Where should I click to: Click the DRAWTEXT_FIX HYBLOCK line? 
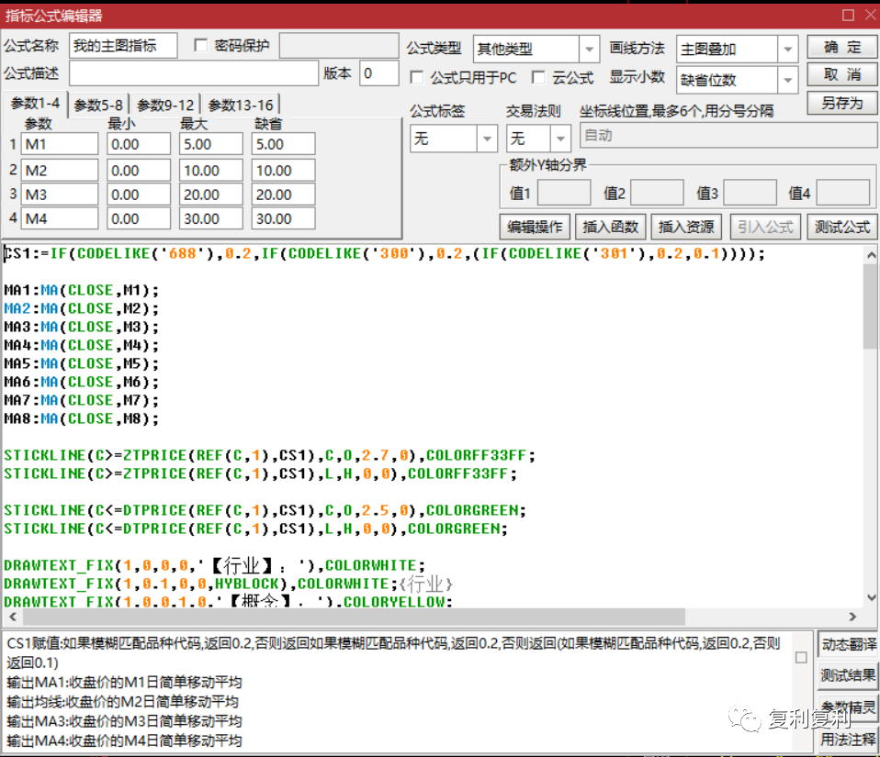point(228,584)
